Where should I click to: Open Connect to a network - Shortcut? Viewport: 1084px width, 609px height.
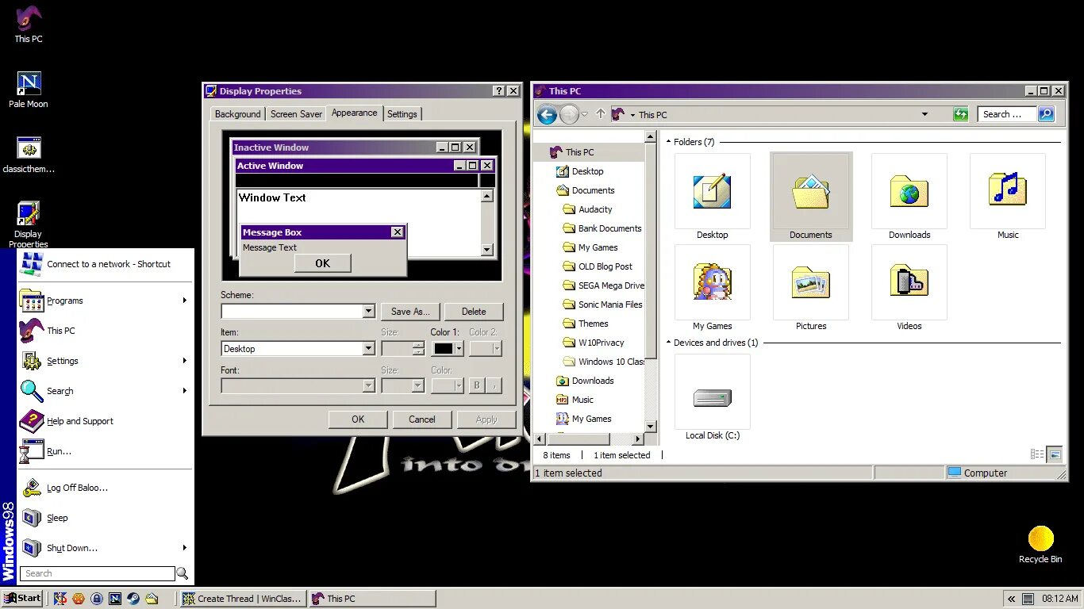tap(106, 264)
